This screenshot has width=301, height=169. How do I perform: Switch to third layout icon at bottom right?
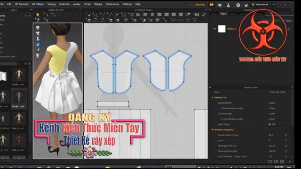coord(282,162)
